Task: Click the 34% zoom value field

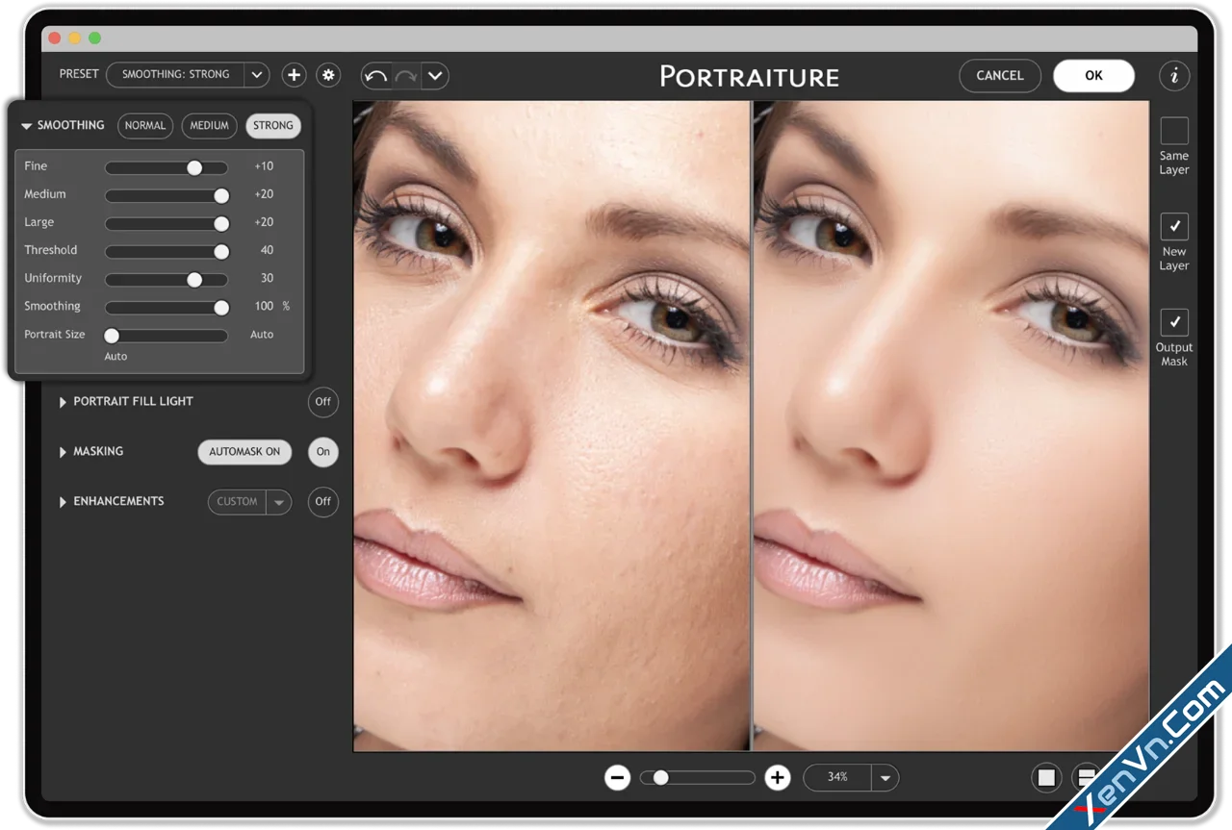Action: [x=837, y=777]
